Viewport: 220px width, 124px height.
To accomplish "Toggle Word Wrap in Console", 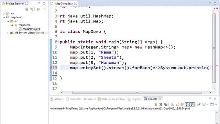I will pyautogui.click(x=182, y=104).
